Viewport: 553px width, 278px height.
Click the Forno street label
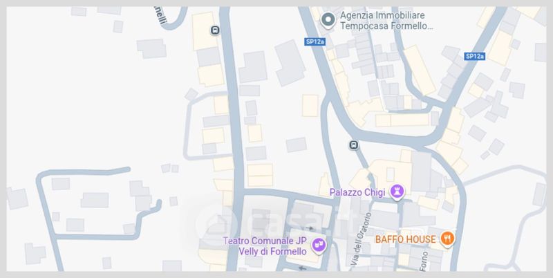[x=424, y=261]
